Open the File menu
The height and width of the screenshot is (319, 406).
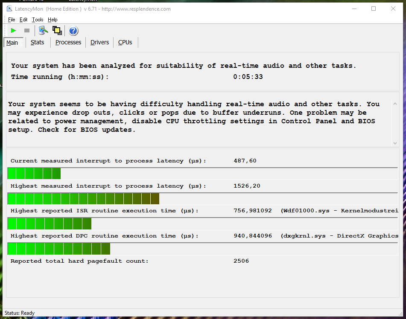pos(12,20)
